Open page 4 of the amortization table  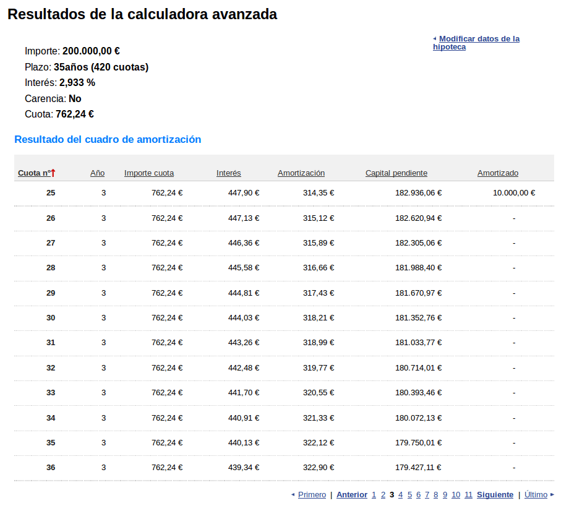point(401,495)
